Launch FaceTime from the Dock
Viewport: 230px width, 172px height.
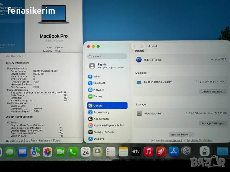(x=60, y=152)
